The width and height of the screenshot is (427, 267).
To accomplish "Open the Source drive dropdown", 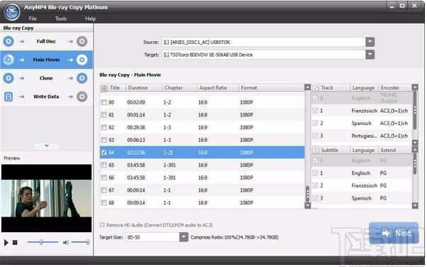I will (370, 42).
